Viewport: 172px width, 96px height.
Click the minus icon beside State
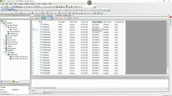point(74,7)
